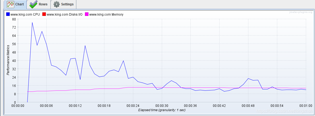Select www.king.com Disks I/O legend label

(x=64, y=15)
